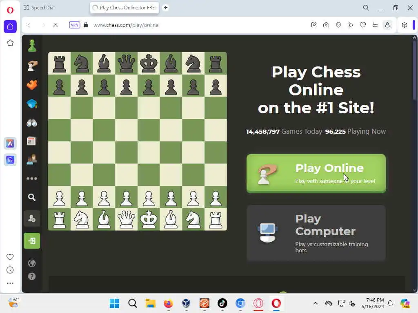Launch Firefox from the taskbar
Image resolution: width=418 pixels, height=313 pixels.
click(168, 303)
